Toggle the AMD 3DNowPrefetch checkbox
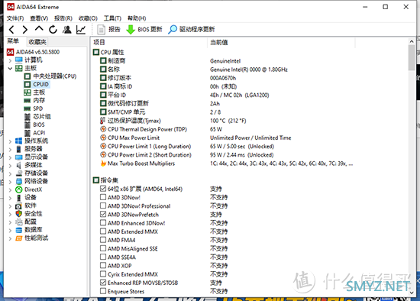 (103, 214)
